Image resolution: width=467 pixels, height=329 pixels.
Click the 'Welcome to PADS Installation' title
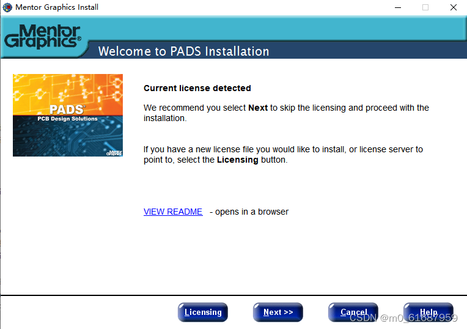184,51
